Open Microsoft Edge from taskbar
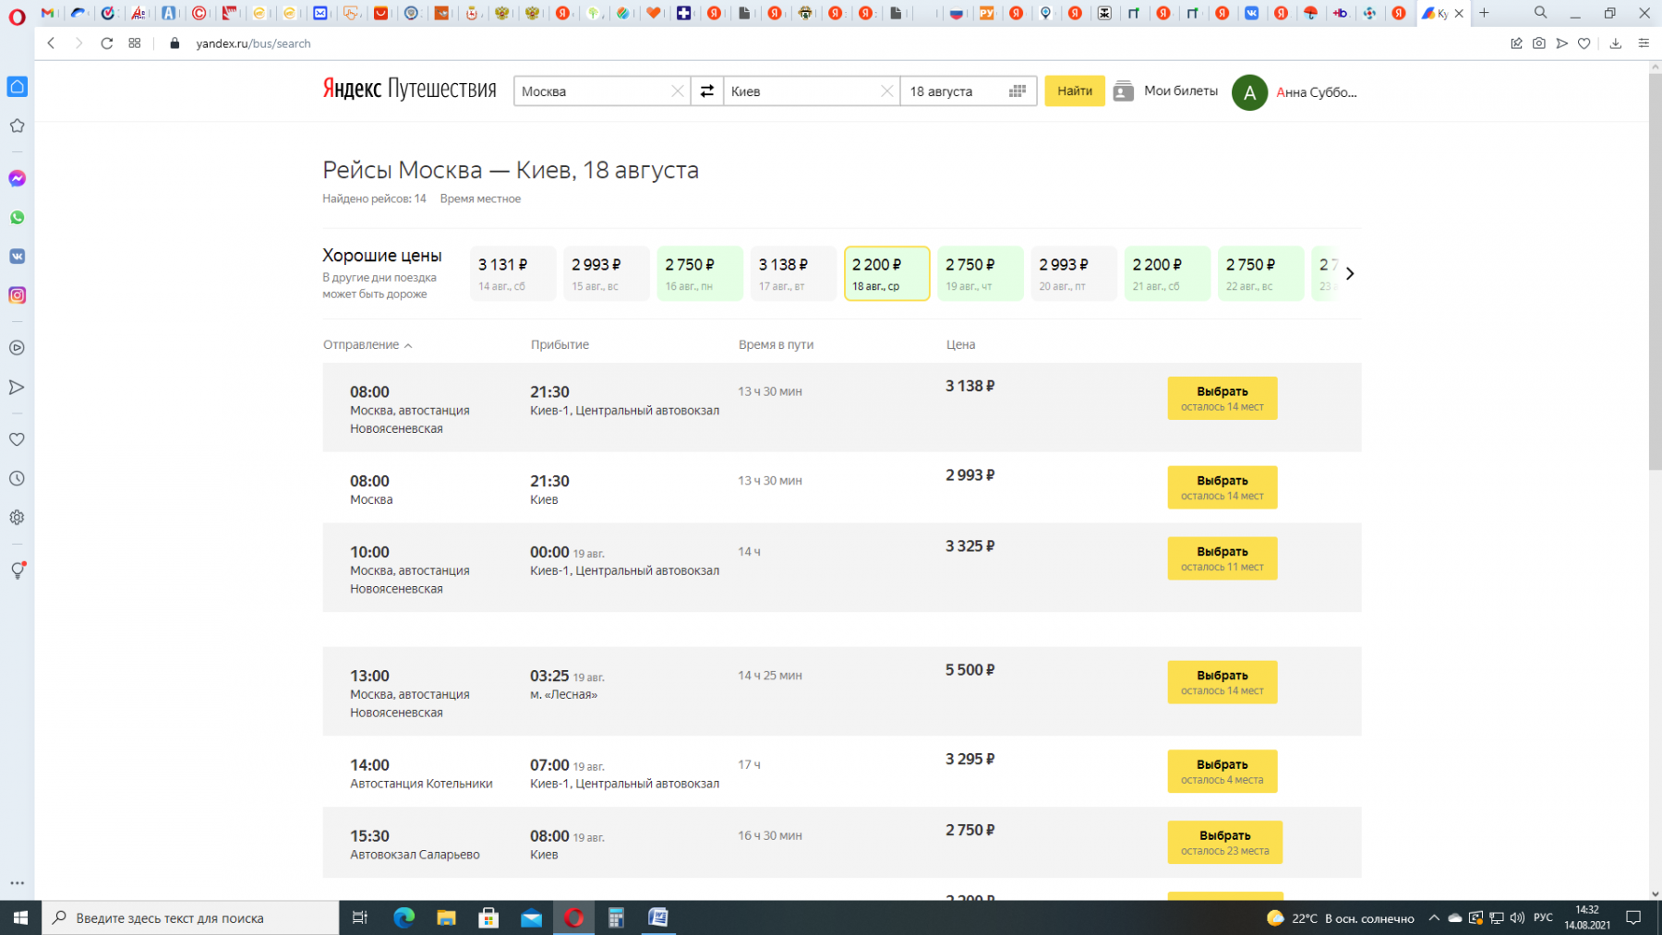The image size is (1662, 935). [x=403, y=917]
